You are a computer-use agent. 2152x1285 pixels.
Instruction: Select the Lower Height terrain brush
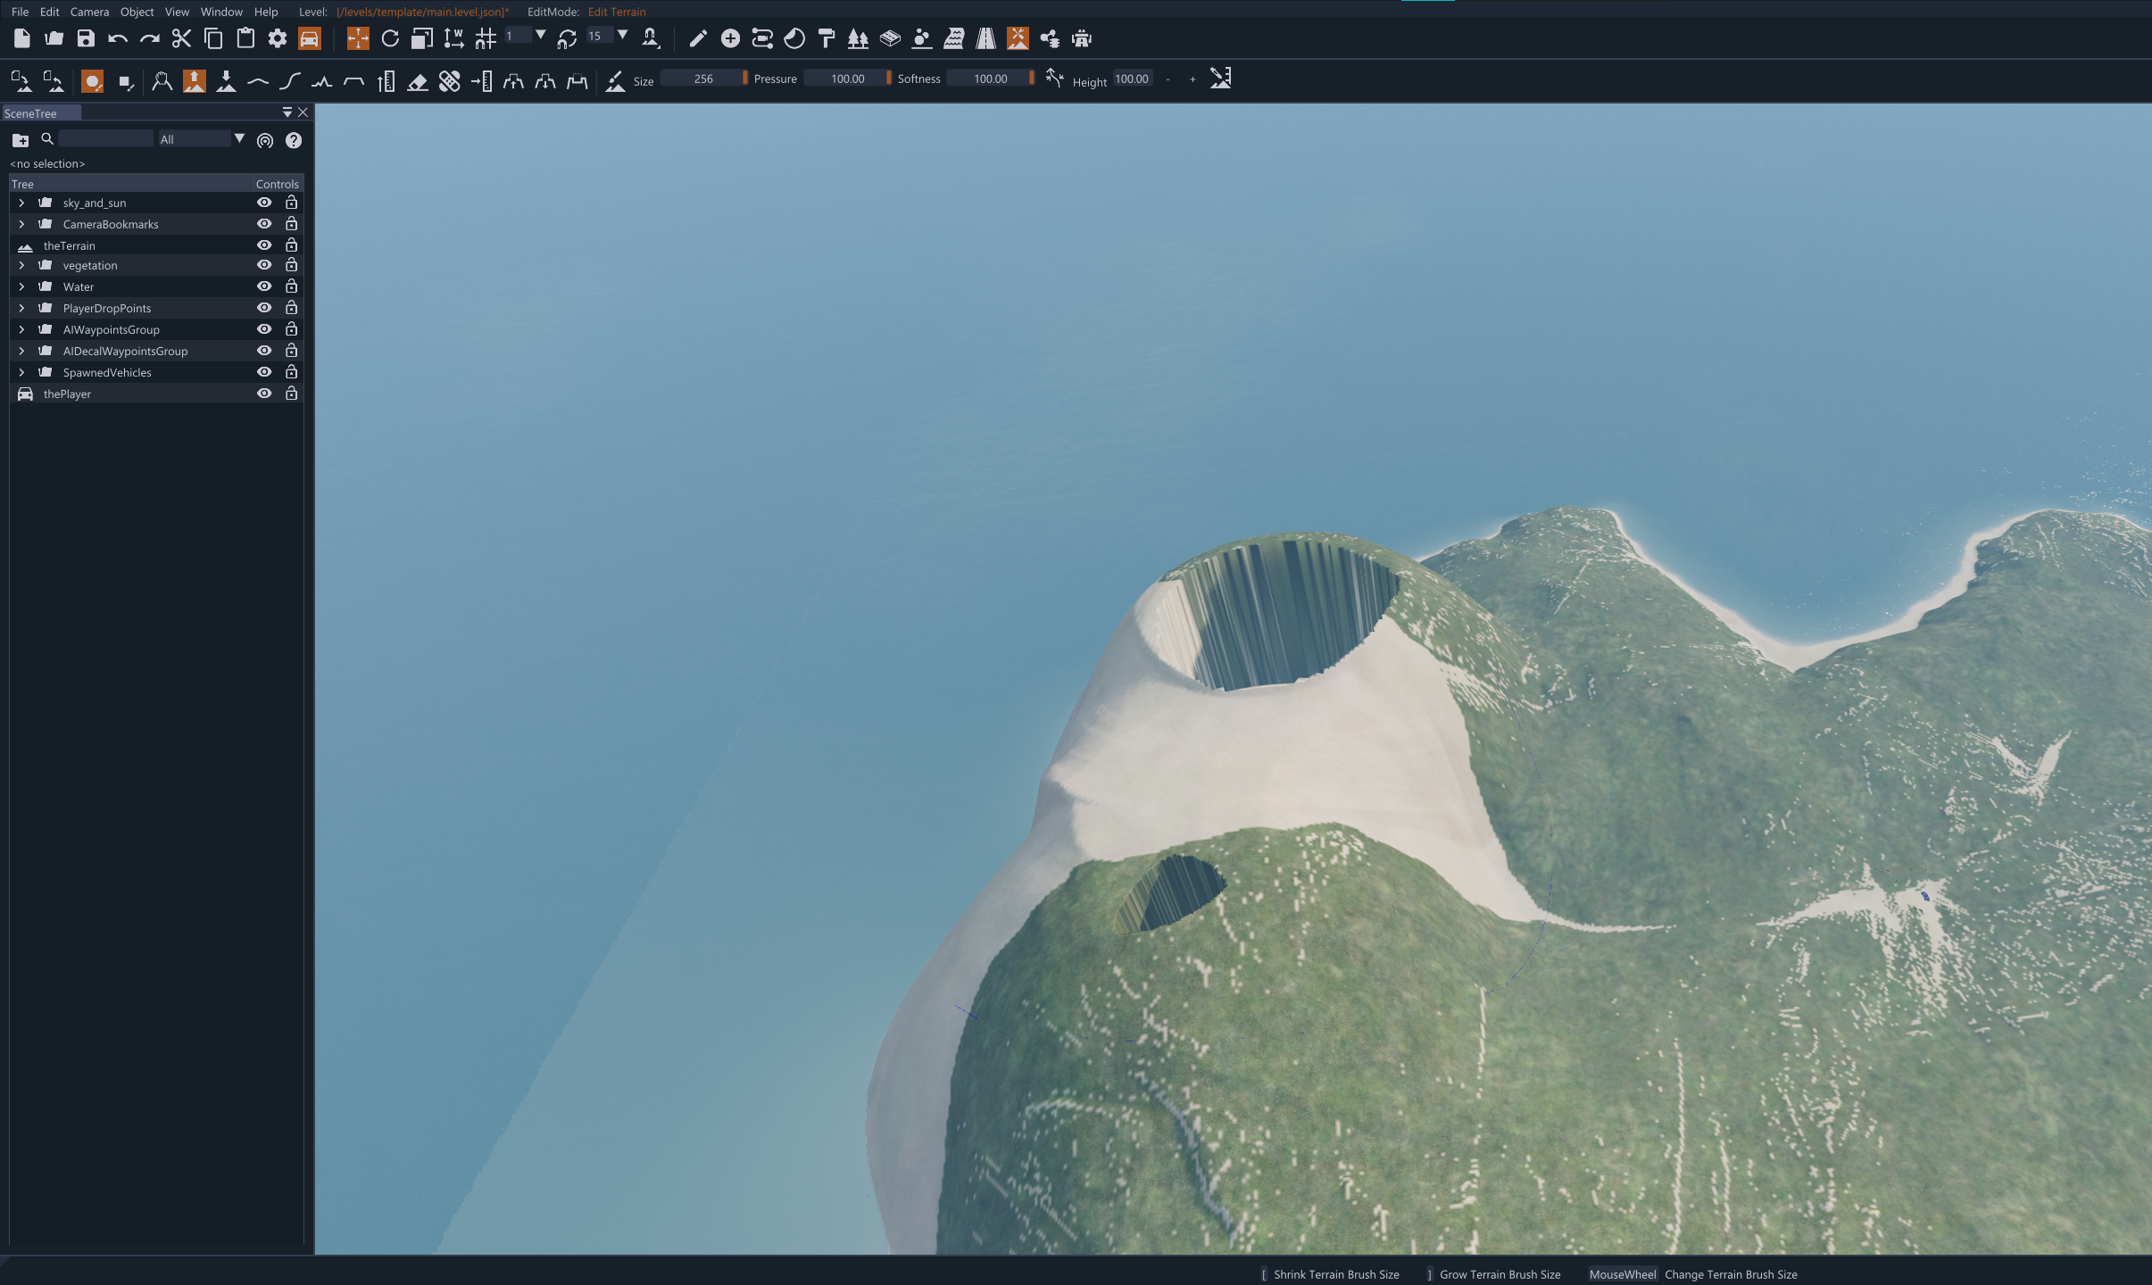(x=226, y=81)
